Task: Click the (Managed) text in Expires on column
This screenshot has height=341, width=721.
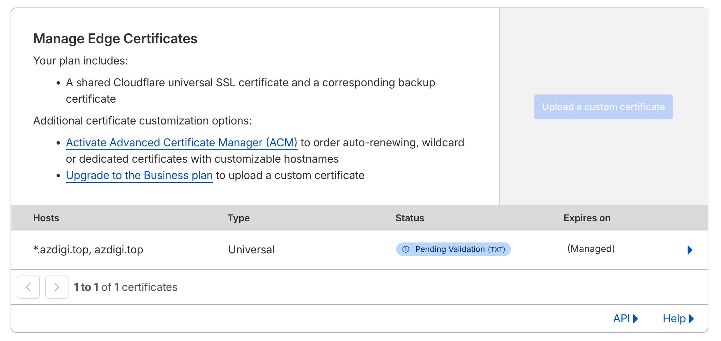Action: (x=591, y=249)
